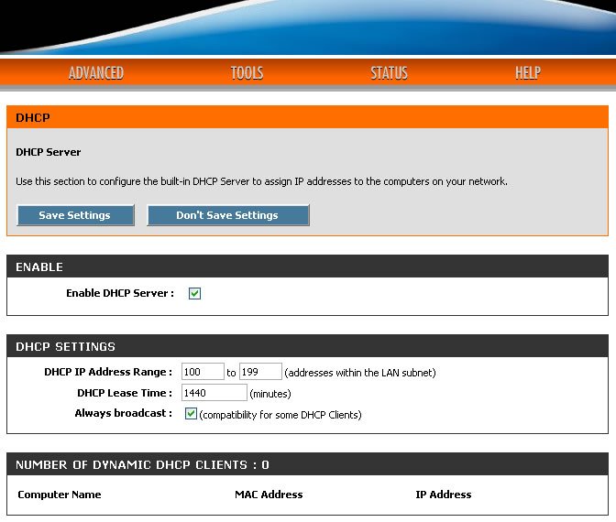Viewport: 616px width, 522px height.
Task: Click the DHCP IP Address Range label
Action: (x=108, y=372)
